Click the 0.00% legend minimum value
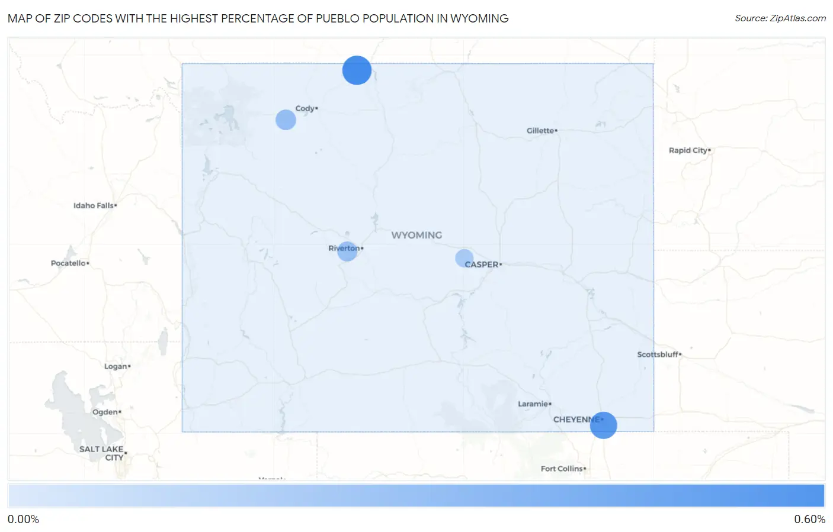Viewport: 833px width, 532px height. tap(24, 519)
